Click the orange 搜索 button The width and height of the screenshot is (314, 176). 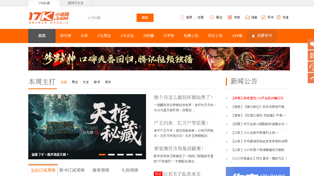145,18
